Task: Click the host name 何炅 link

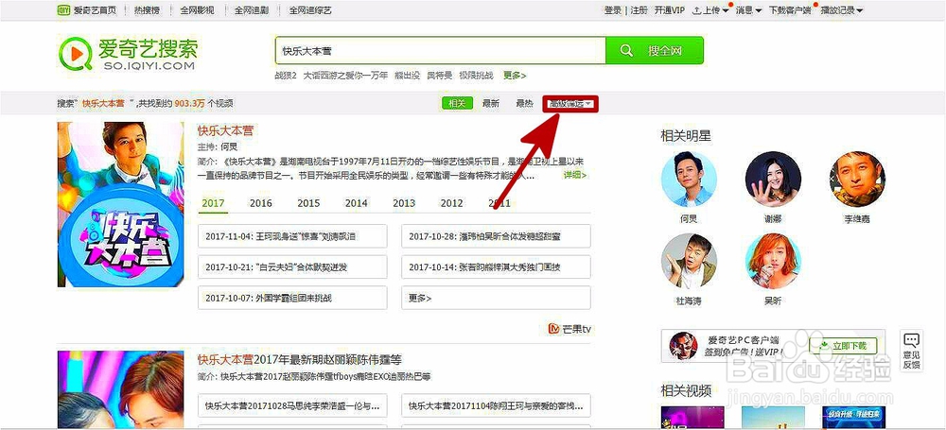Action: click(229, 146)
